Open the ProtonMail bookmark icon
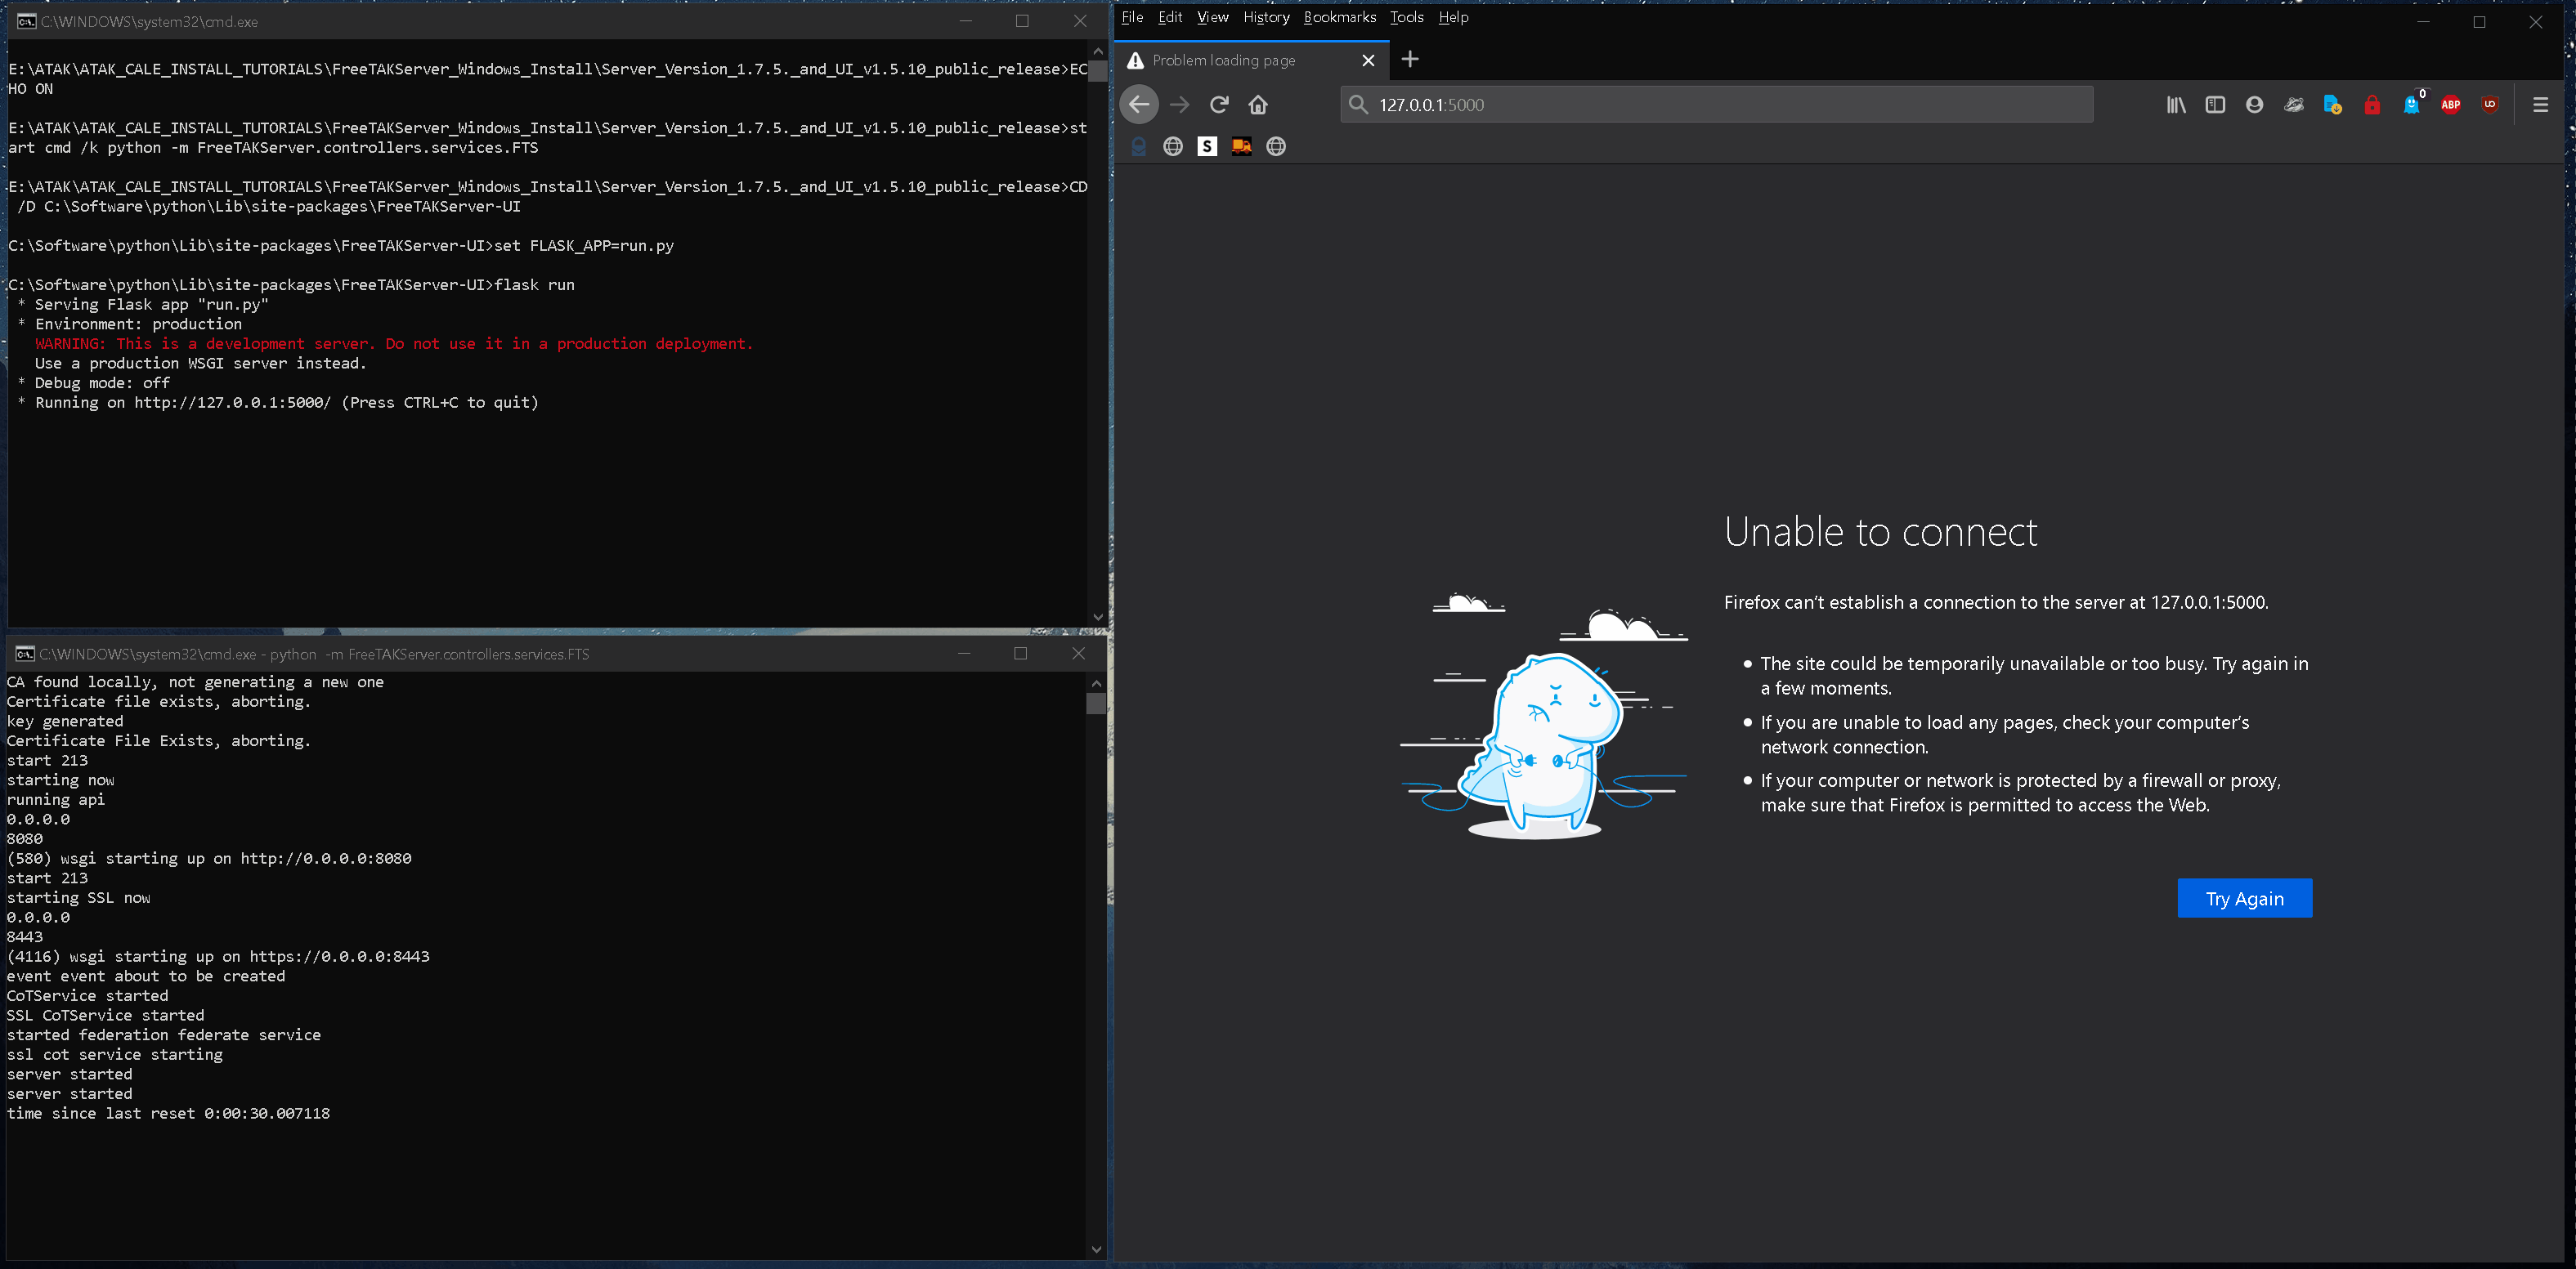The height and width of the screenshot is (1269, 2576). point(1139,147)
